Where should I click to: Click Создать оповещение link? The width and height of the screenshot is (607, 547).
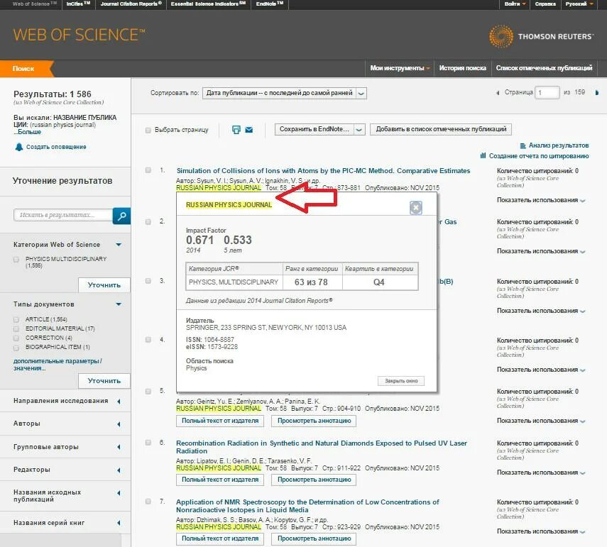[x=56, y=147]
